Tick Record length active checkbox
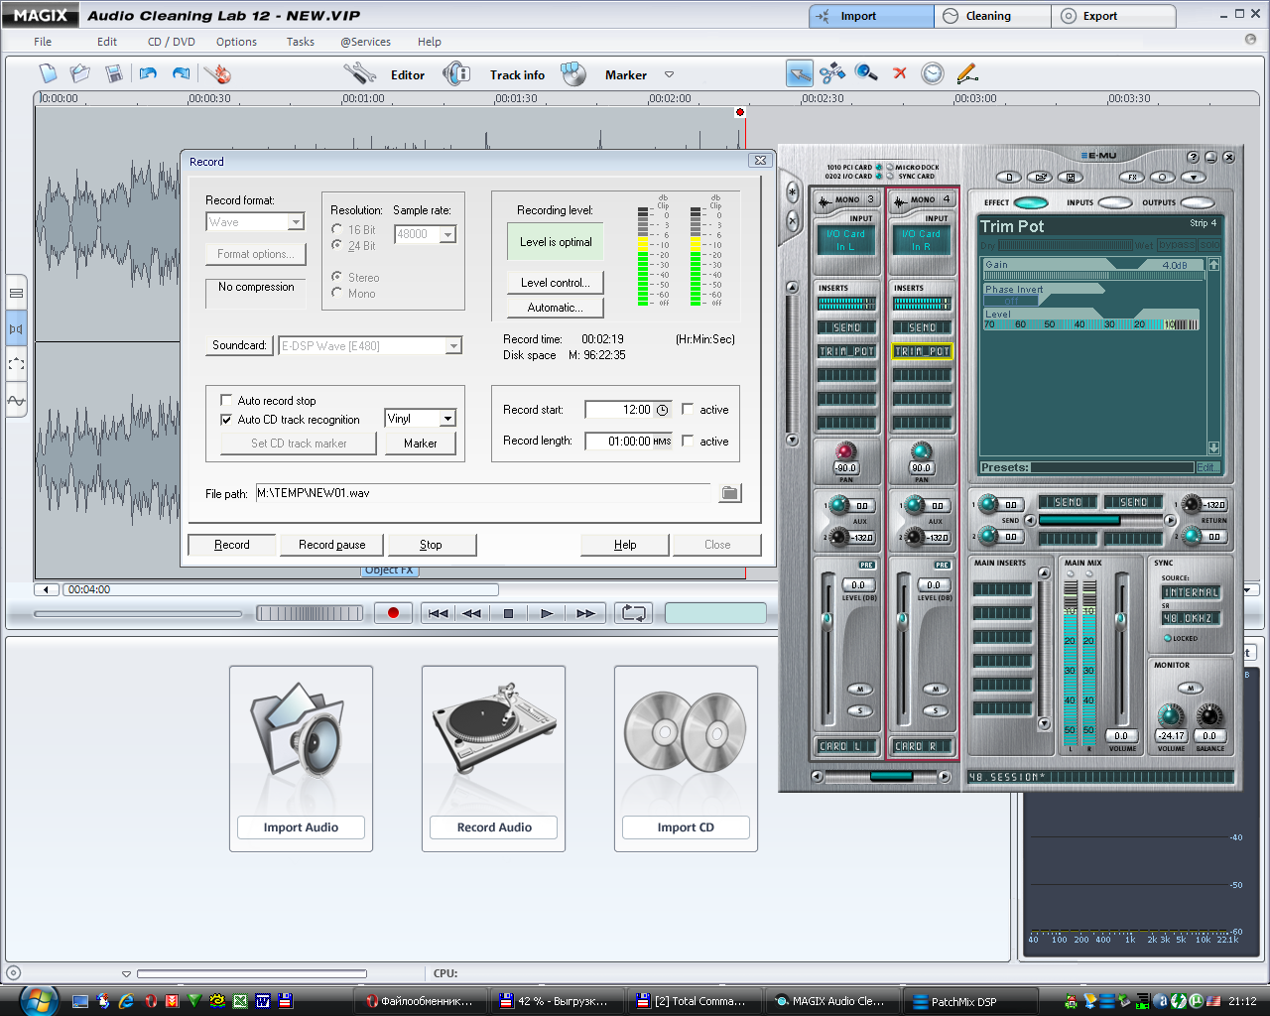 click(x=688, y=441)
